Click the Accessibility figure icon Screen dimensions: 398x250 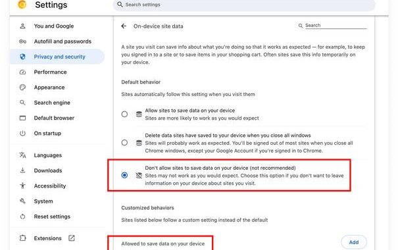click(22, 186)
